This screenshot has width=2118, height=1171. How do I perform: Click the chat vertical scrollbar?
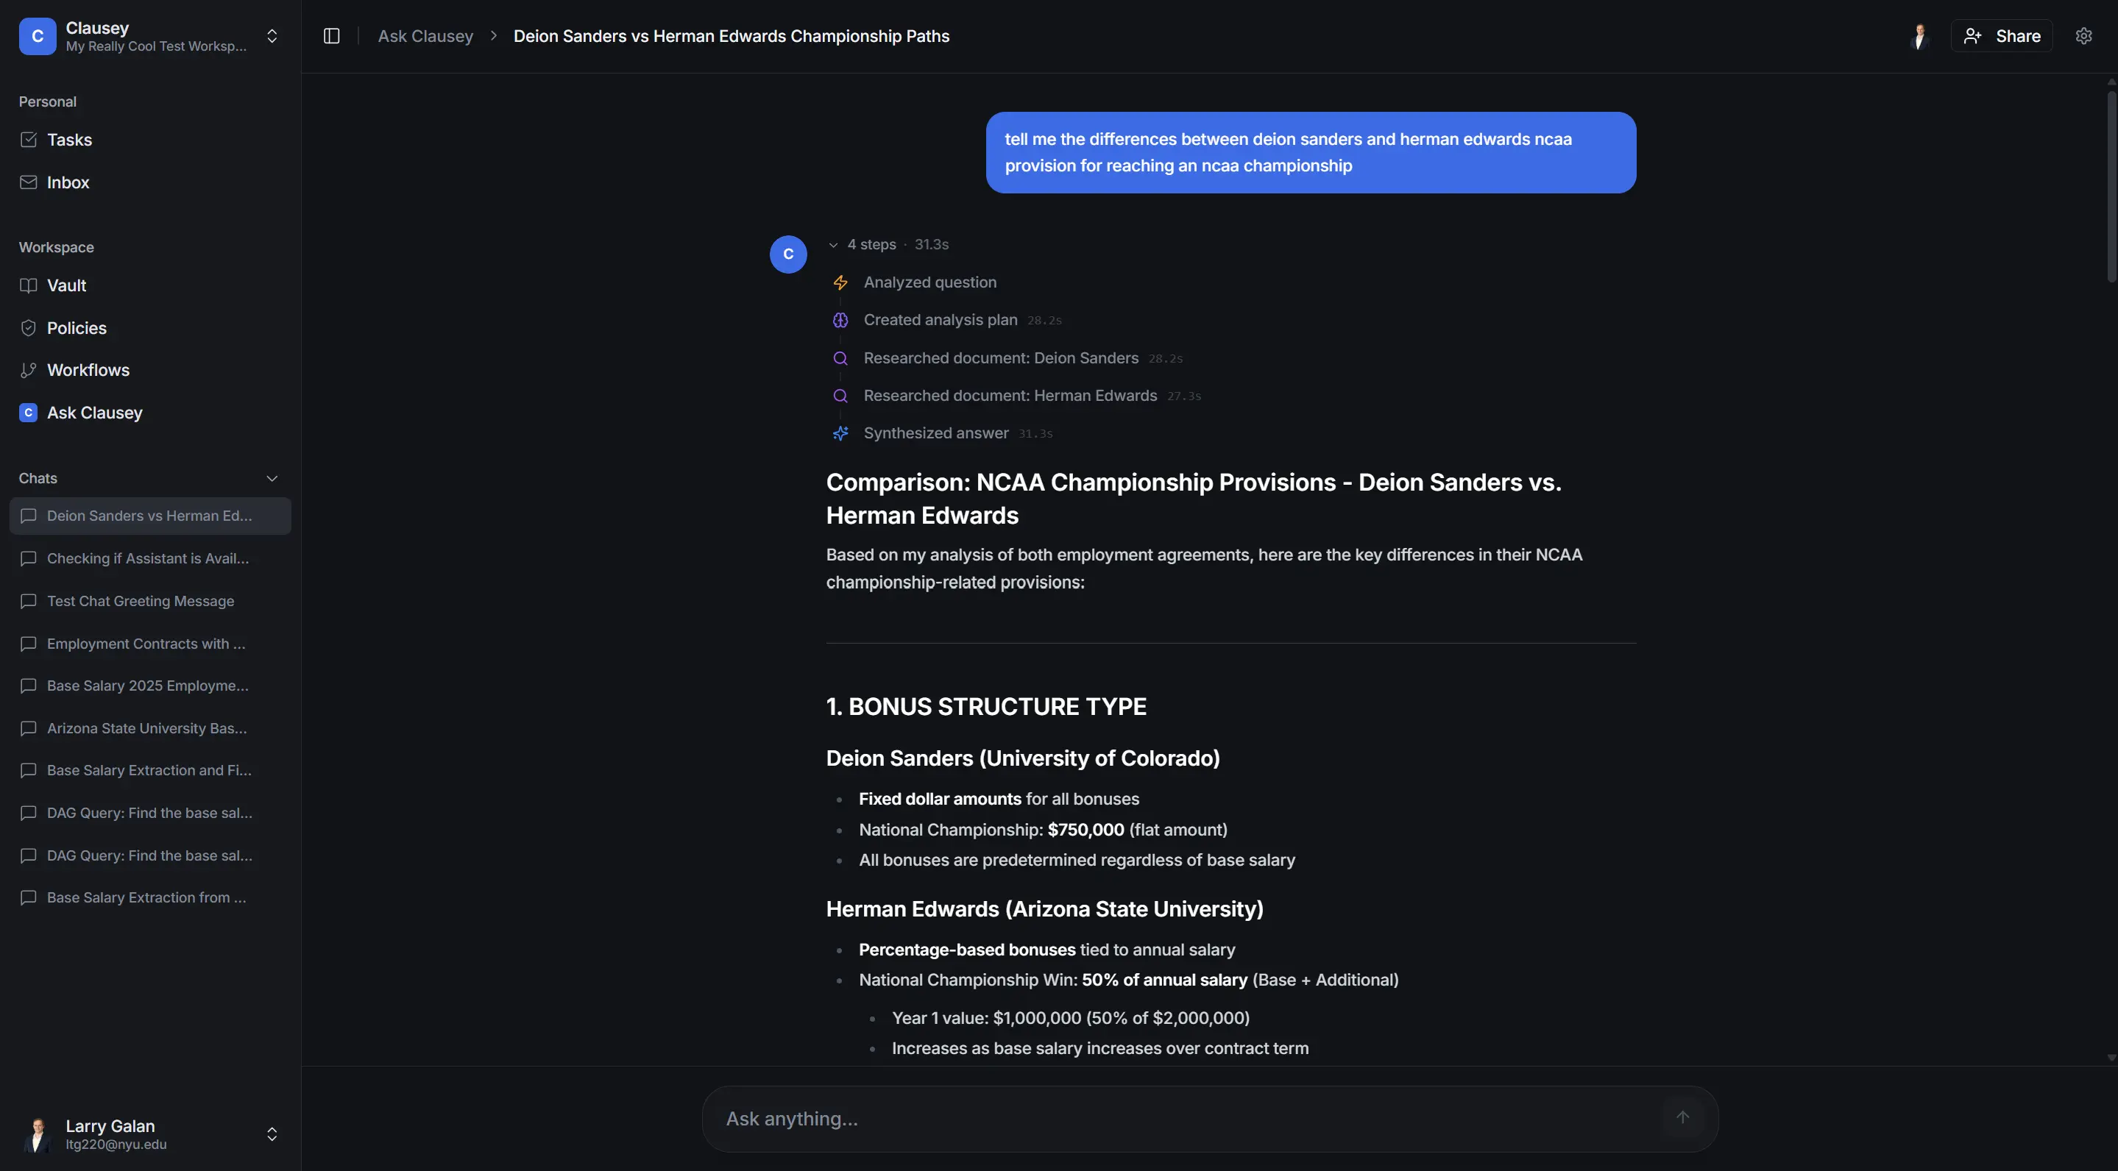point(2111,189)
